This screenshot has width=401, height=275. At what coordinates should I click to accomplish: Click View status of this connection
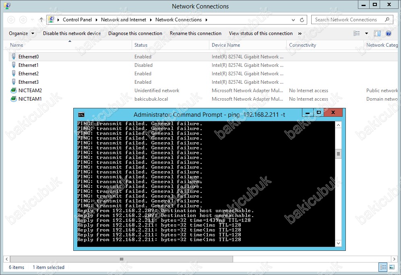pos(261,33)
